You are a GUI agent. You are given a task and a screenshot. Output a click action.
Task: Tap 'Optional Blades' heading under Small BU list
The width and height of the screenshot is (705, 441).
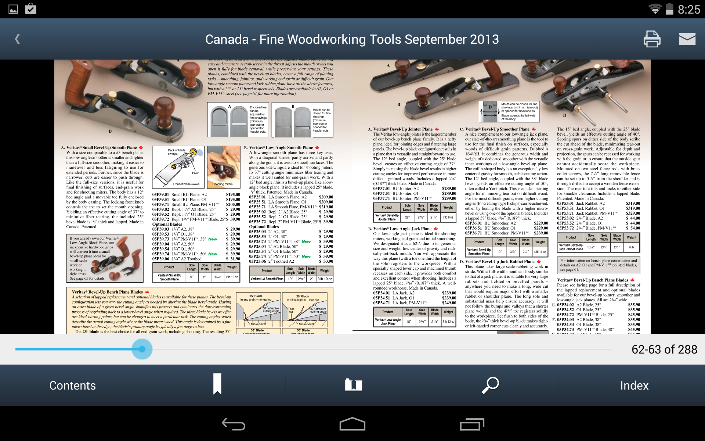(167, 224)
